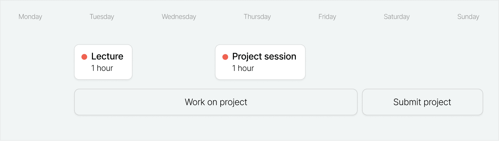Click the red dot beside Project session
The height and width of the screenshot is (141, 499).
(x=225, y=57)
